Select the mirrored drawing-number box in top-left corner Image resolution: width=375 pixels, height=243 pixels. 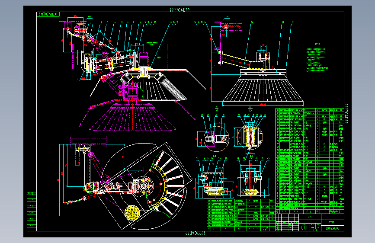click(48, 14)
